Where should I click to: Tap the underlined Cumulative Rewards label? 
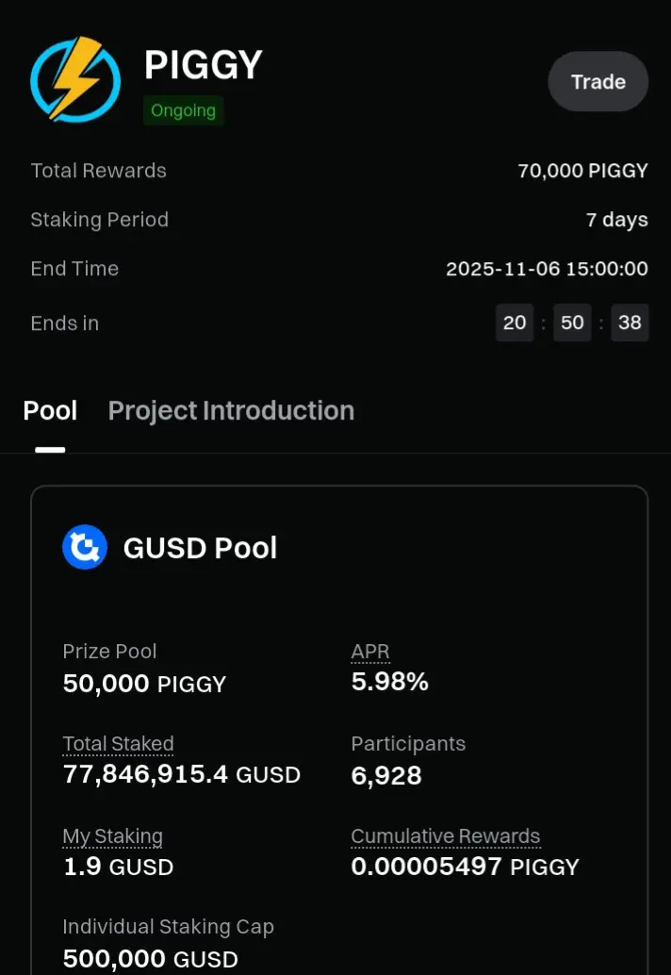click(x=446, y=836)
